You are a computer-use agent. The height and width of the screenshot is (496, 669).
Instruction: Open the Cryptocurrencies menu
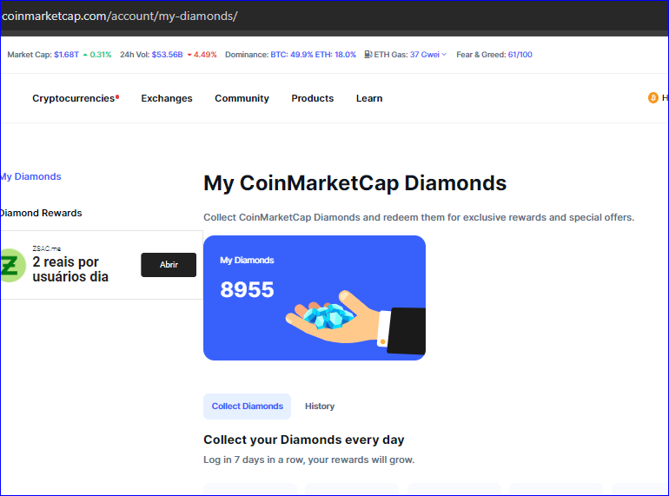[75, 98]
